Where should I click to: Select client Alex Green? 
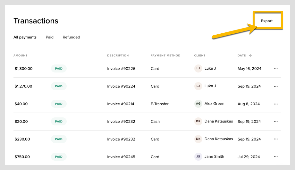pos(214,104)
